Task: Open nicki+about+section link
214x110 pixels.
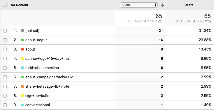Action: pyautogui.click(x=42, y=68)
